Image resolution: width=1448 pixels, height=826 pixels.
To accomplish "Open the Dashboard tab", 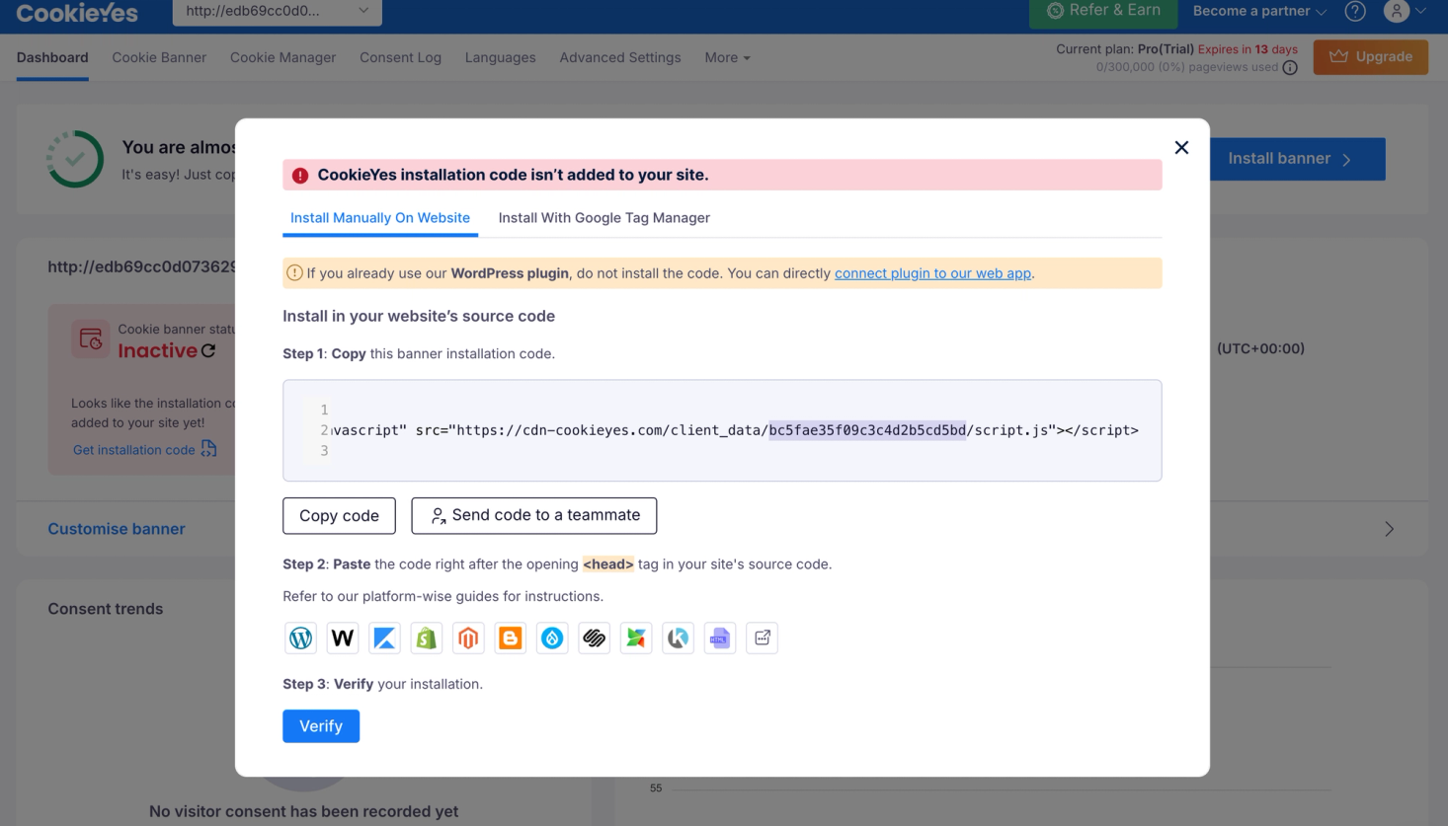I will [52, 57].
